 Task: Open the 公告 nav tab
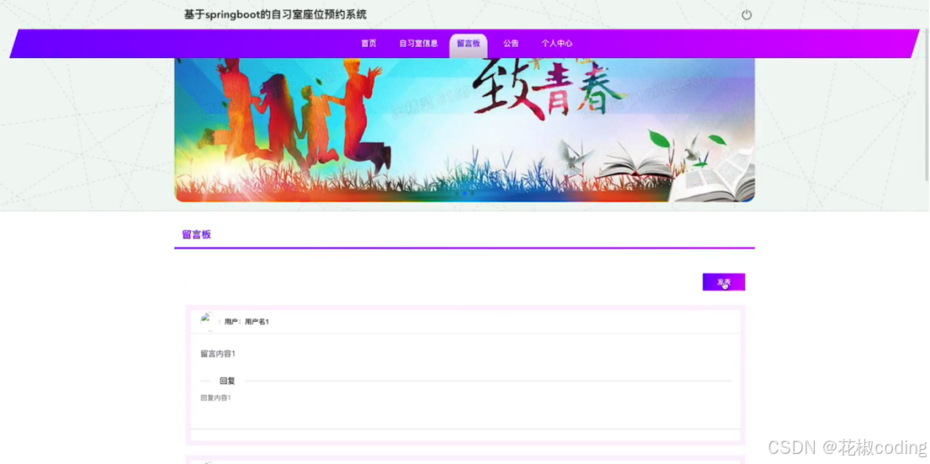(510, 43)
